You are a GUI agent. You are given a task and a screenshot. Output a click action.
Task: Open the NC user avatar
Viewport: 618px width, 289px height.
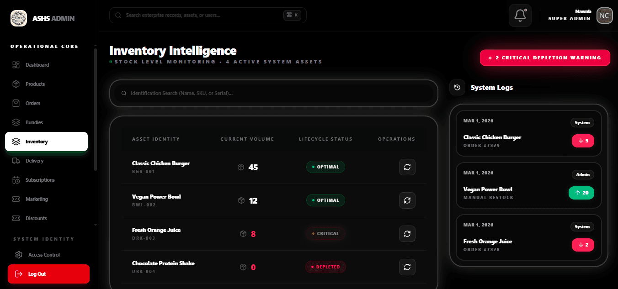point(604,16)
